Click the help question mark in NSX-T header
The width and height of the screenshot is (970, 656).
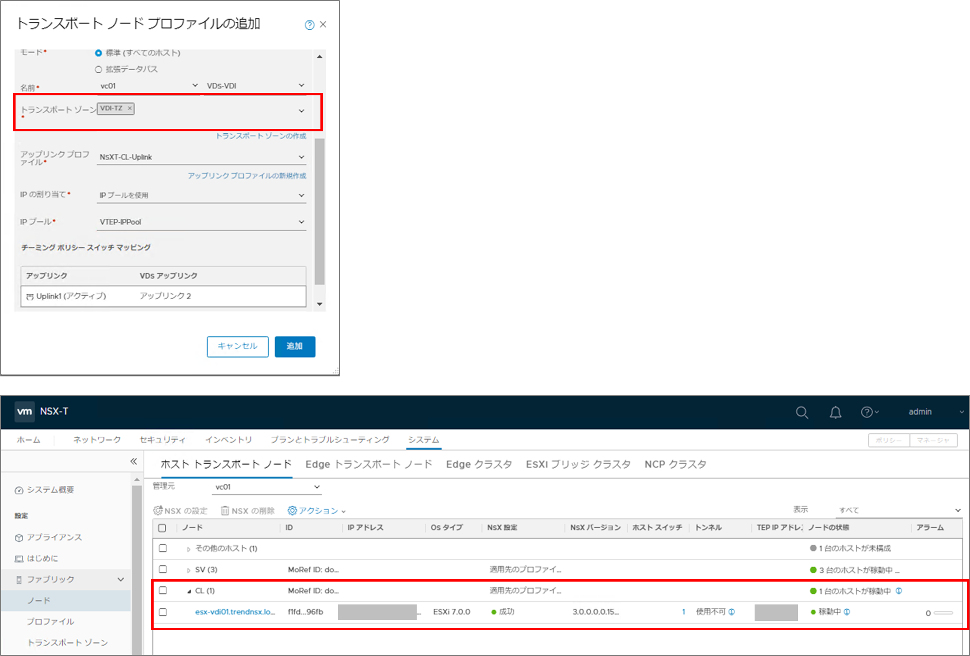click(x=866, y=412)
